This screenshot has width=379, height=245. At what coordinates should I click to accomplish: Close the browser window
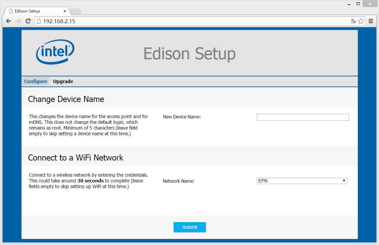pyautogui.click(x=370, y=4)
